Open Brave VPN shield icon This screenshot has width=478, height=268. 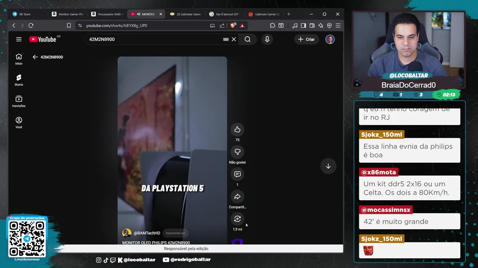pyautogui.click(x=329, y=25)
